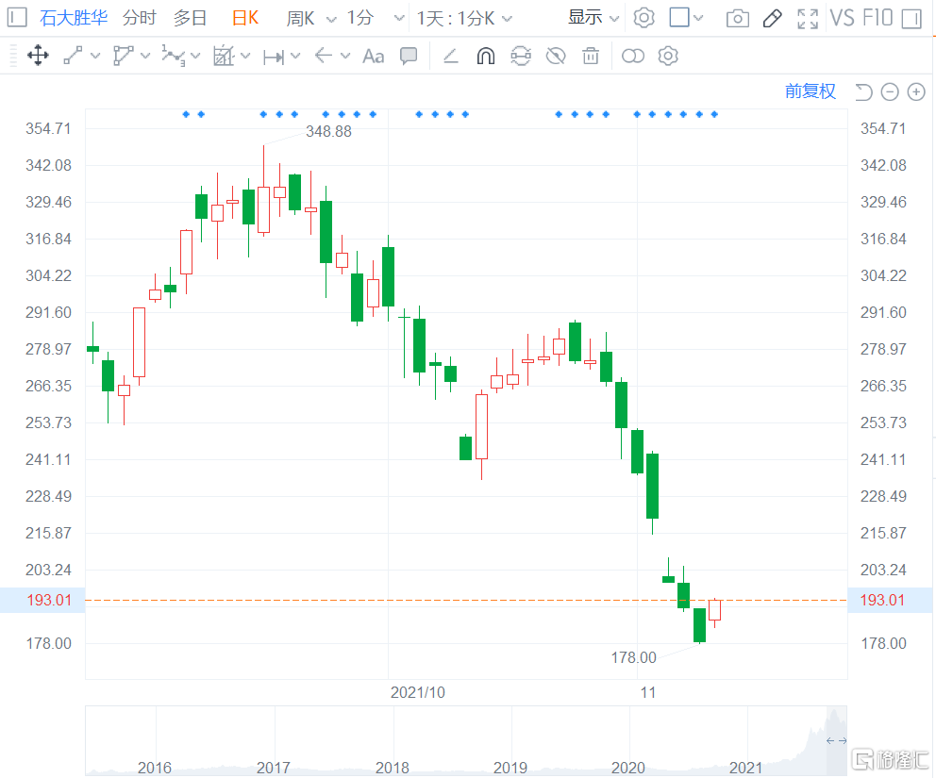Undo the chart zoom with reset arrow
This screenshot has width=936, height=778.
pyautogui.click(x=863, y=91)
